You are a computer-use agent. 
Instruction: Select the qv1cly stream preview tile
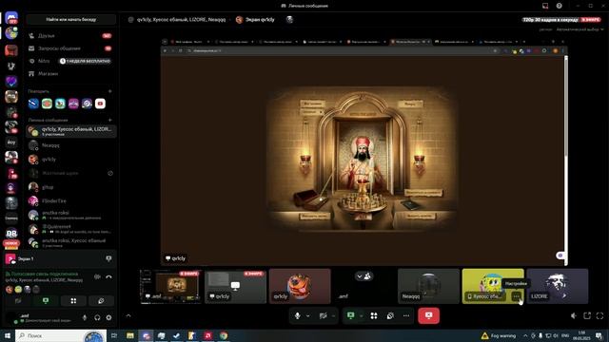pyautogui.click(x=235, y=286)
